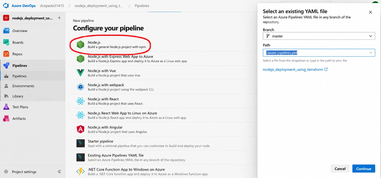The image size is (381, 178).
Task: Click the project name nodejs_deployment_us...
Action: pyautogui.click(x=32, y=18)
